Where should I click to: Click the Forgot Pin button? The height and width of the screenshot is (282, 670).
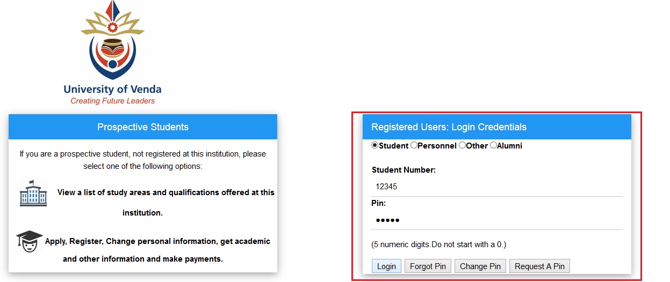click(428, 266)
